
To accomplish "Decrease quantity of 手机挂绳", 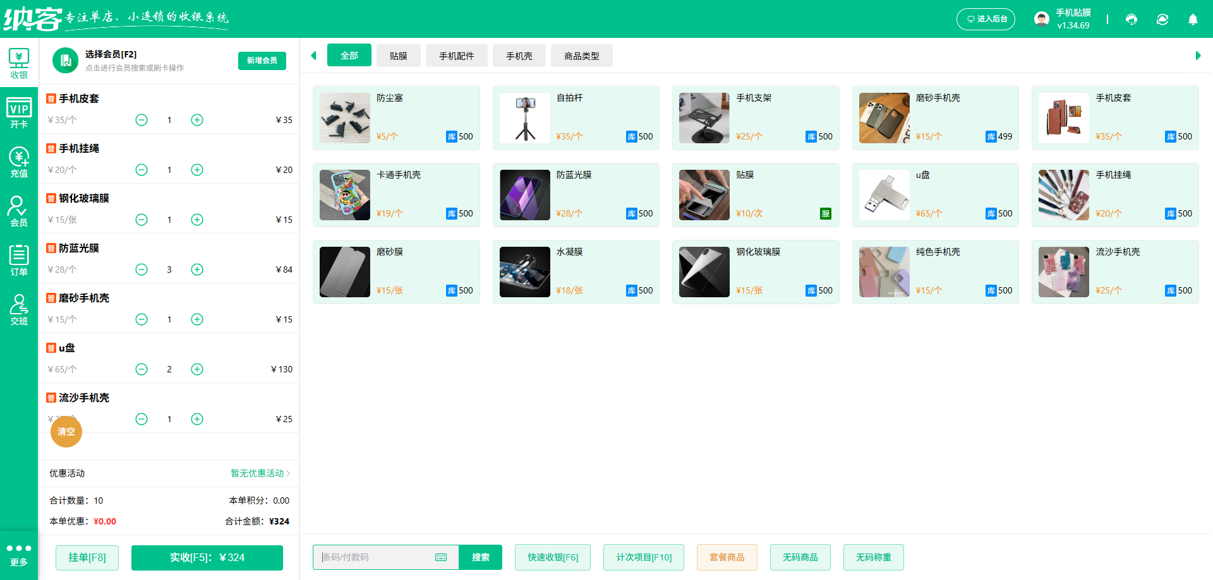I will [142, 170].
